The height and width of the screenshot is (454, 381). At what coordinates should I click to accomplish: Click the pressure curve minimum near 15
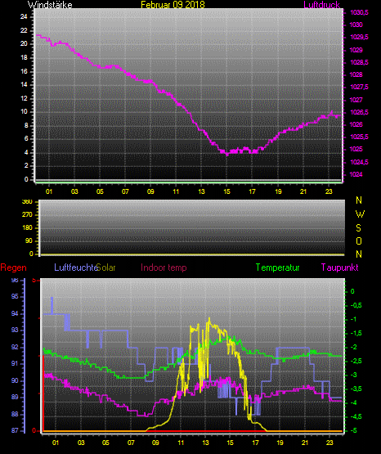(227, 154)
